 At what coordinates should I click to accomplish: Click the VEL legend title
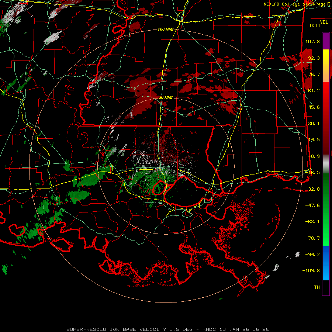324,22
